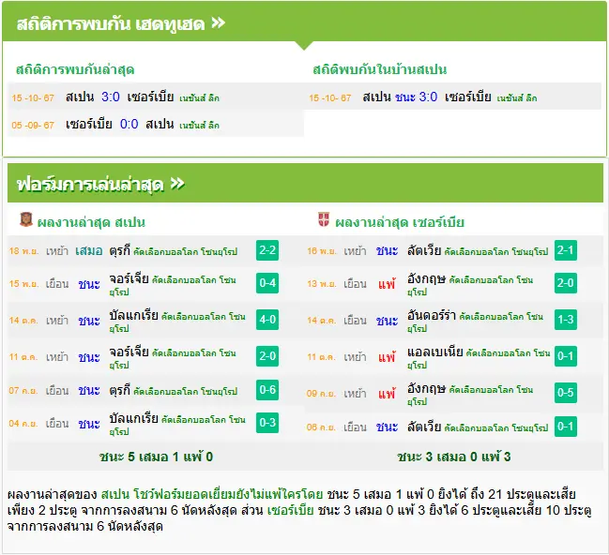Open the 0-6 score badge for Turkey away match
Image resolution: width=609 pixels, height=555 pixels.
point(267,390)
